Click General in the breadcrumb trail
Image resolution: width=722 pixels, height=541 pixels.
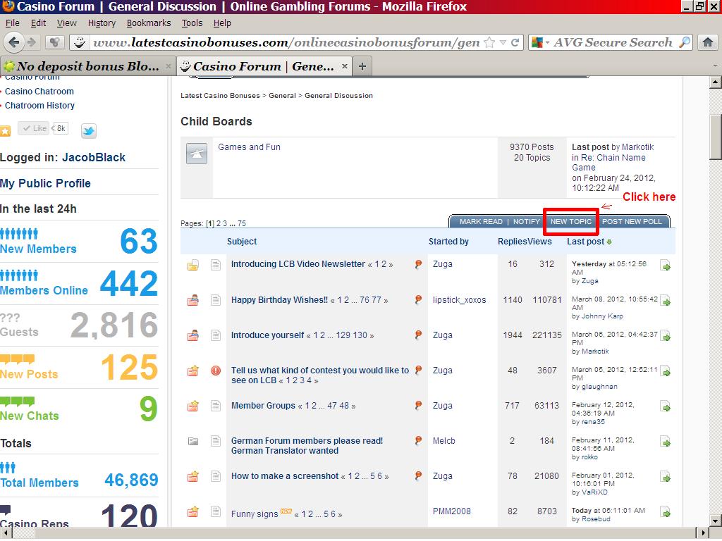pyautogui.click(x=282, y=96)
